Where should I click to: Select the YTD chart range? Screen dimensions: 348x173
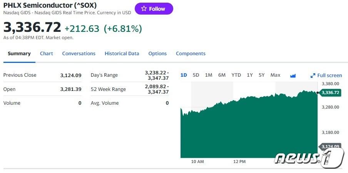pyautogui.click(x=236, y=75)
